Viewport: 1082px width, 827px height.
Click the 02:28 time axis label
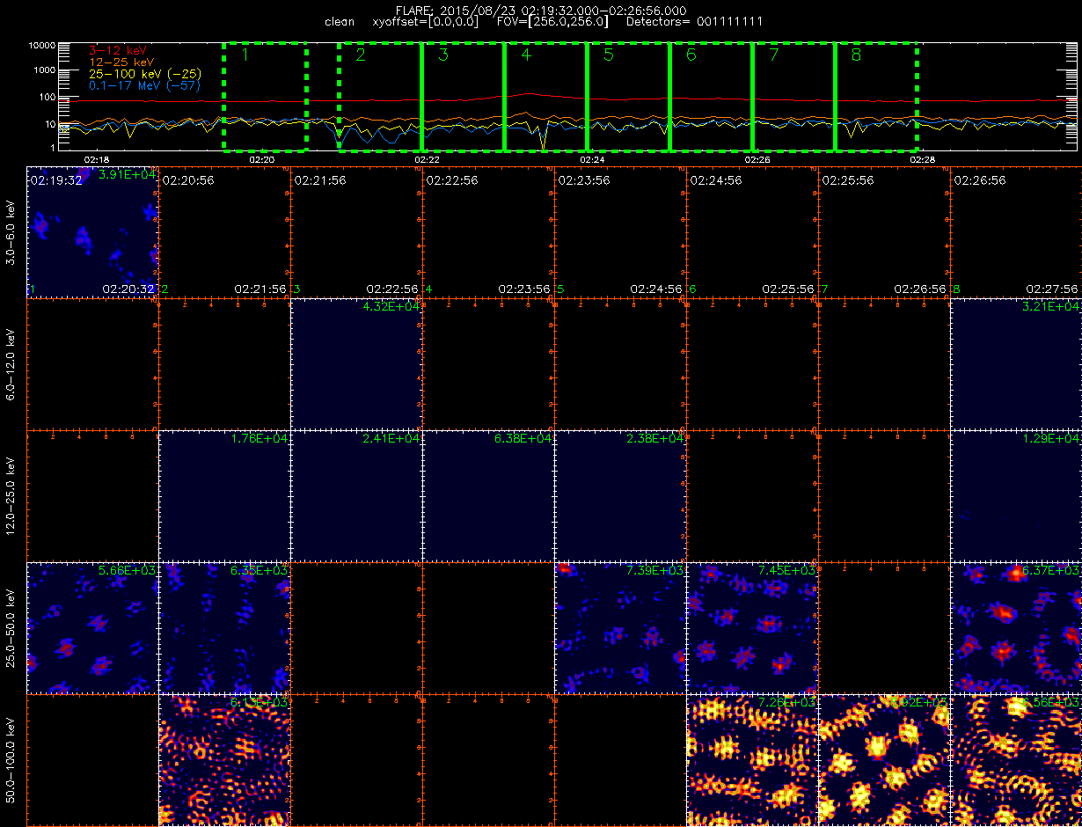click(x=922, y=160)
